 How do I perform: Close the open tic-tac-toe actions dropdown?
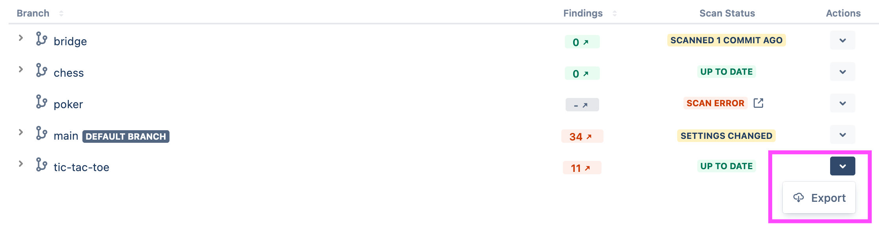[x=842, y=166]
